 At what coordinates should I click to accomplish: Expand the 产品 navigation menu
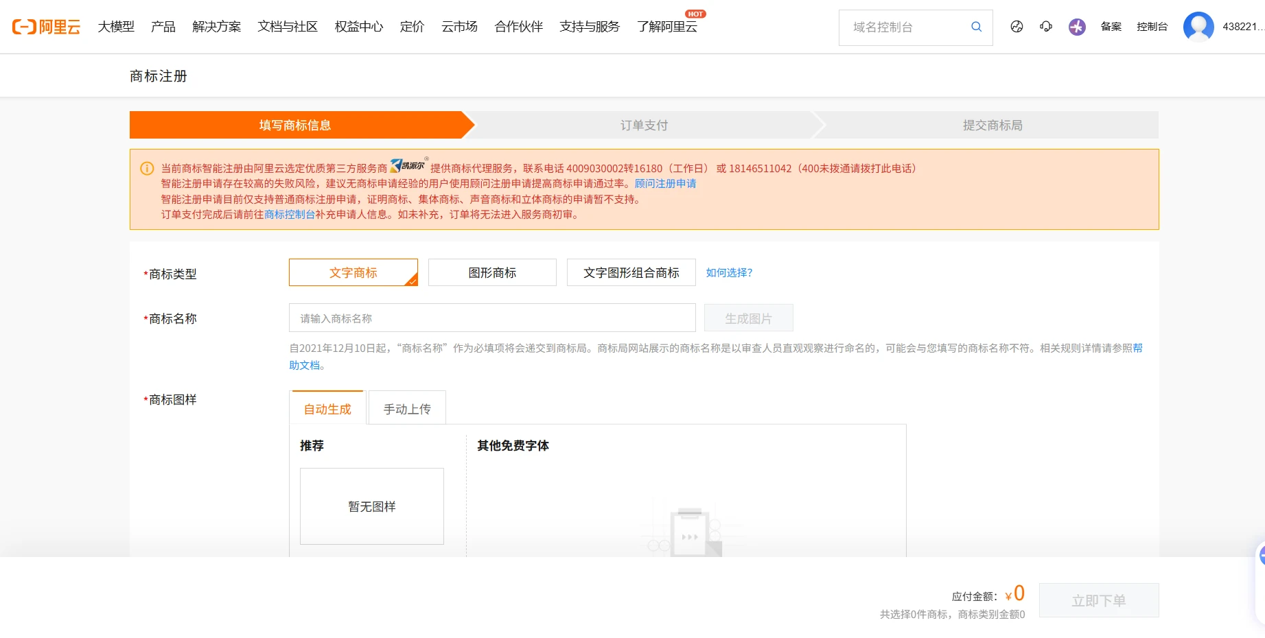(x=163, y=27)
